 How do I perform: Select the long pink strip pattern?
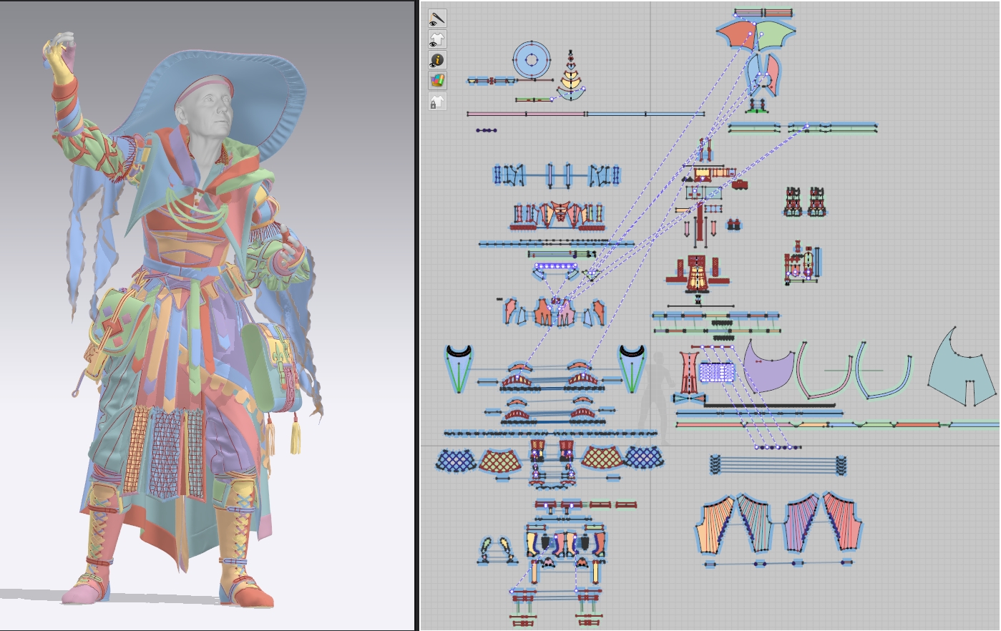click(526, 114)
